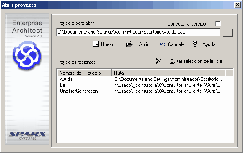Click Quitar selección de la lista
Viewport: 243px width, 153px height.
(196, 61)
